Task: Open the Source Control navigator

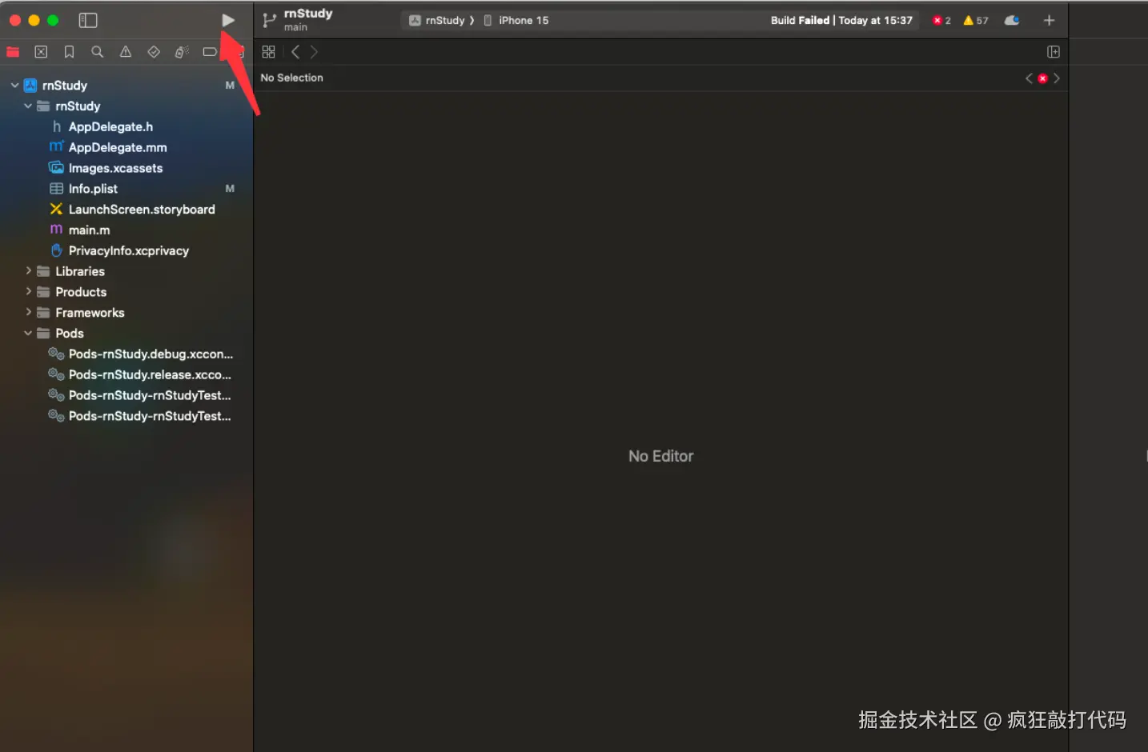Action: 41,52
